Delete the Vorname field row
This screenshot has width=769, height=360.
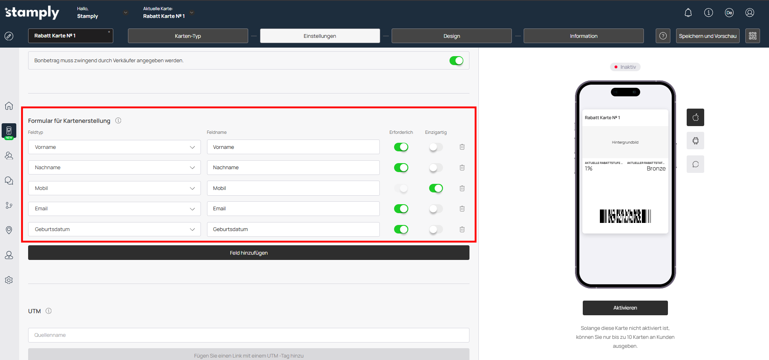462,147
